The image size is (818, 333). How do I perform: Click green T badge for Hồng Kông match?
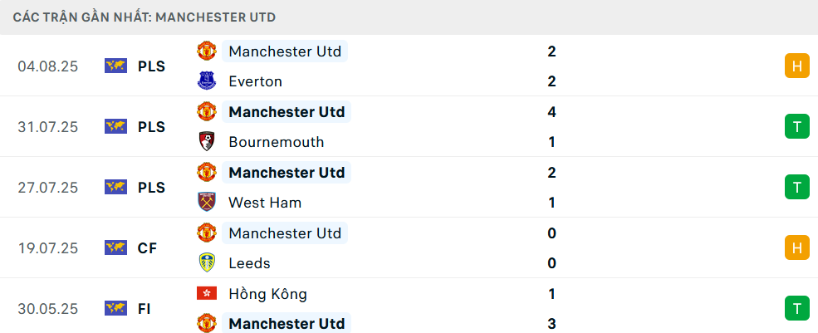click(x=796, y=308)
